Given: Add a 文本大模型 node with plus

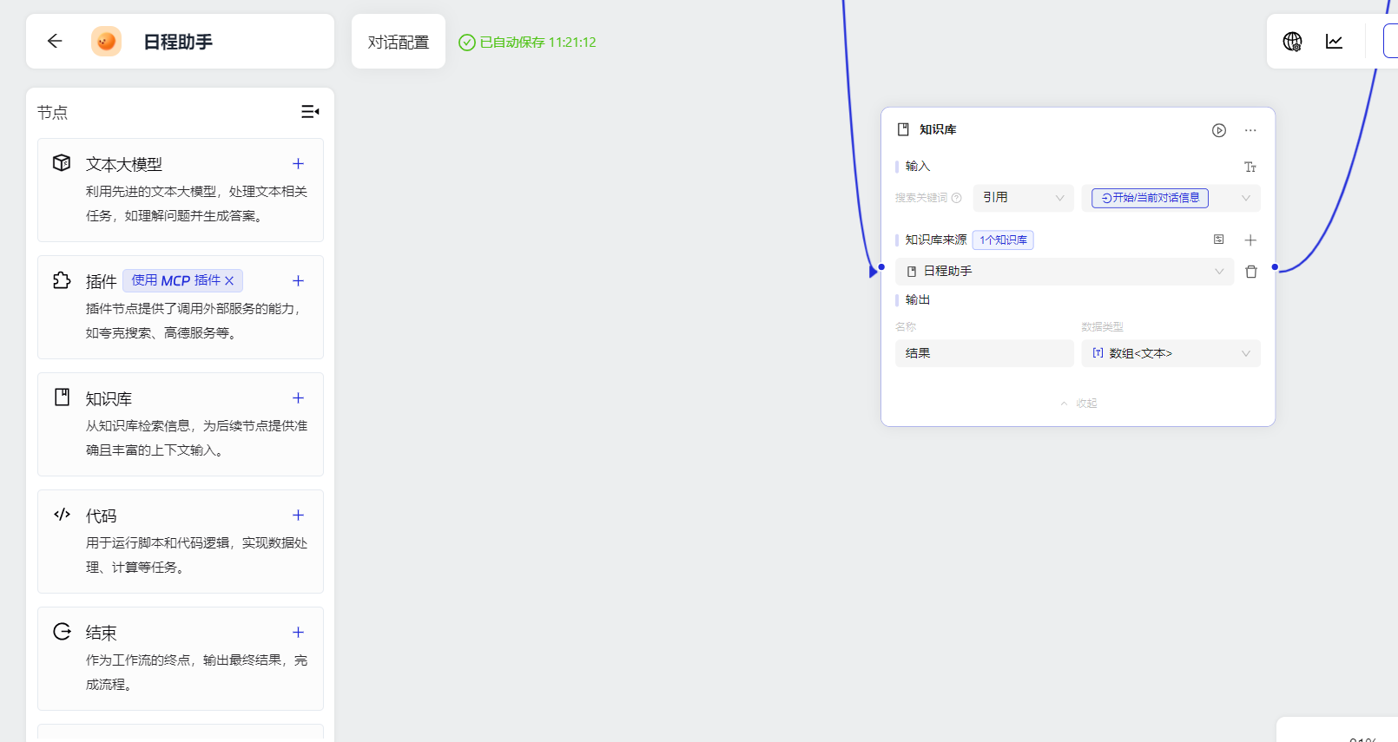Looking at the screenshot, I should (298, 164).
